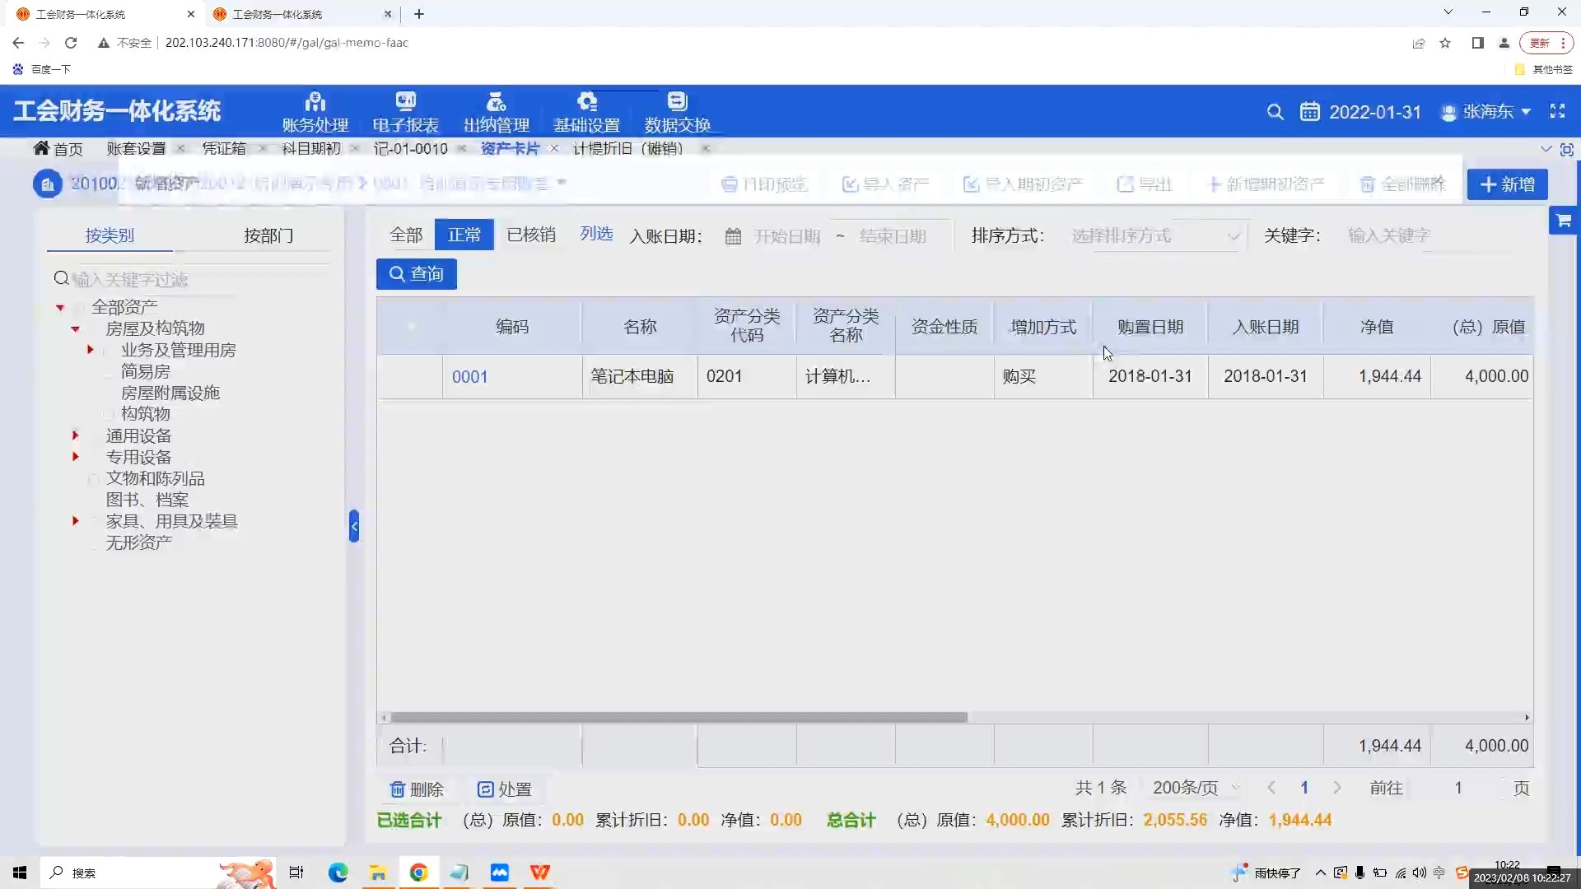This screenshot has height=889, width=1581.
Task: Click the 导入资产 import icon
Action: 850,184
